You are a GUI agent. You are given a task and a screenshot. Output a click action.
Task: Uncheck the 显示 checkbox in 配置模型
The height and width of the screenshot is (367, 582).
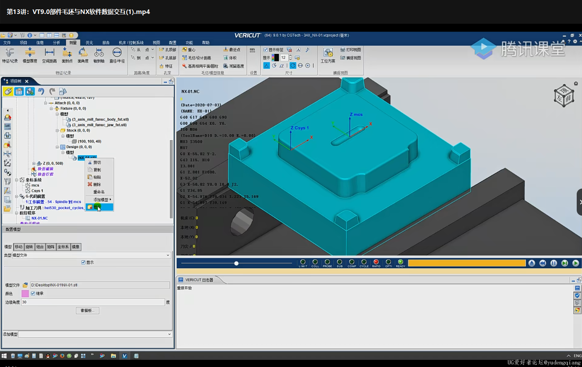tap(83, 262)
